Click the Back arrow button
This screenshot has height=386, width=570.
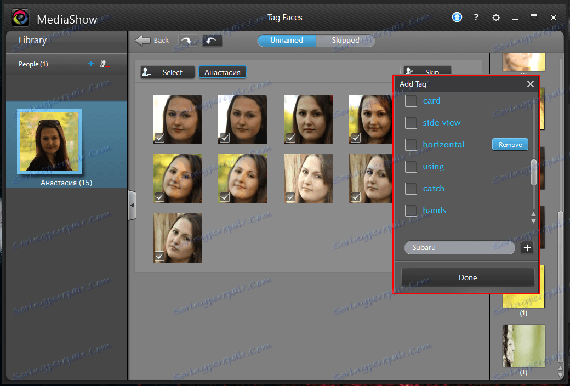152,41
